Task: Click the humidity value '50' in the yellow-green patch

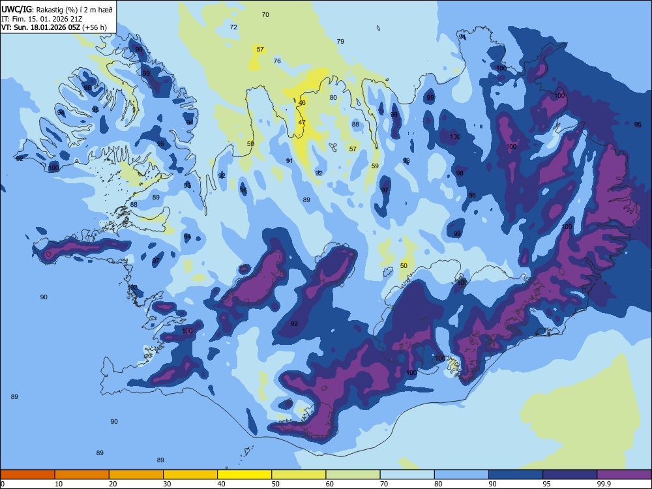Action: [404, 266]
